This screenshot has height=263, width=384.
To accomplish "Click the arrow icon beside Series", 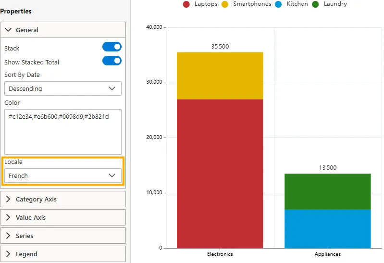I will click(x=8, y=236).
